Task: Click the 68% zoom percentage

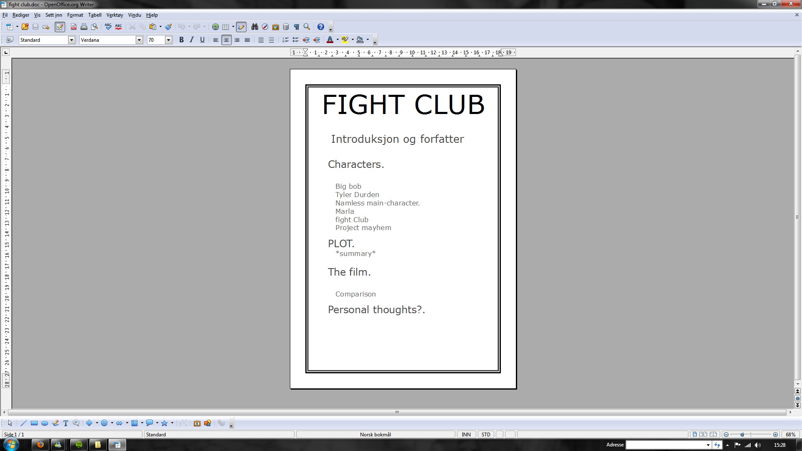Action: (790, 434)
